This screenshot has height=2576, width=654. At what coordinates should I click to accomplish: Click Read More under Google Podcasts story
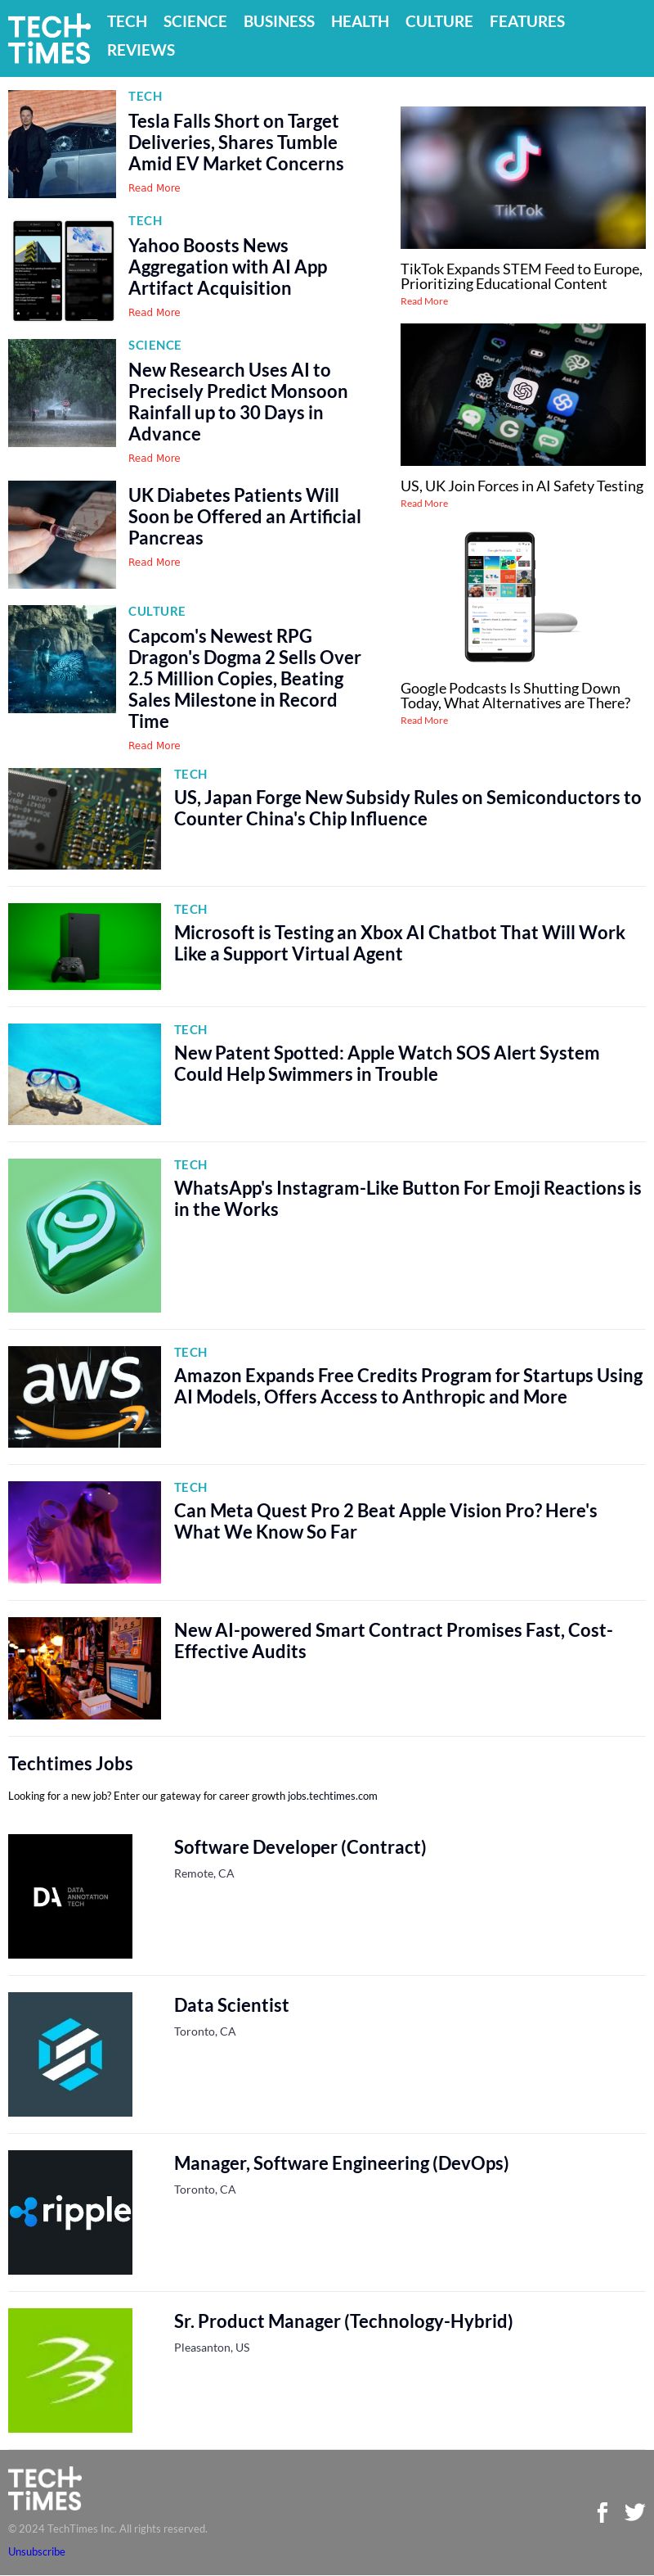[x=424, y=720]
